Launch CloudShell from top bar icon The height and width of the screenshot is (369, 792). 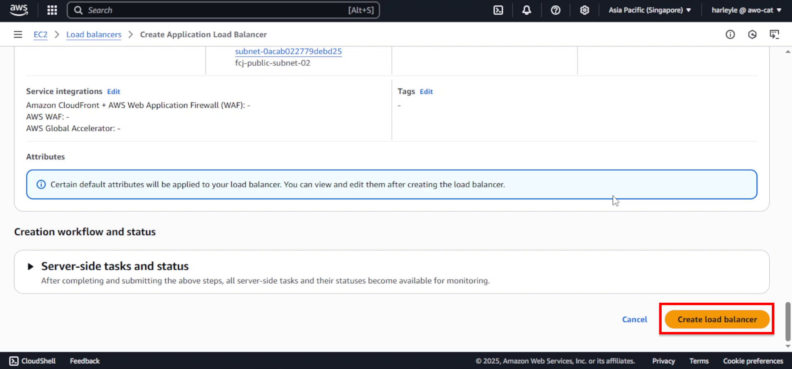pos(498,10)
